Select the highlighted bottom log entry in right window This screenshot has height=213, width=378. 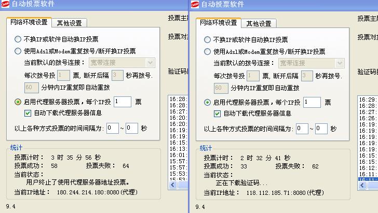click(x=368, y=180)
